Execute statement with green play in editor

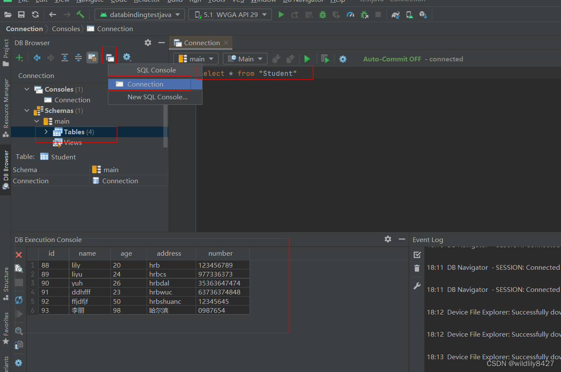[x=307, y=59]
